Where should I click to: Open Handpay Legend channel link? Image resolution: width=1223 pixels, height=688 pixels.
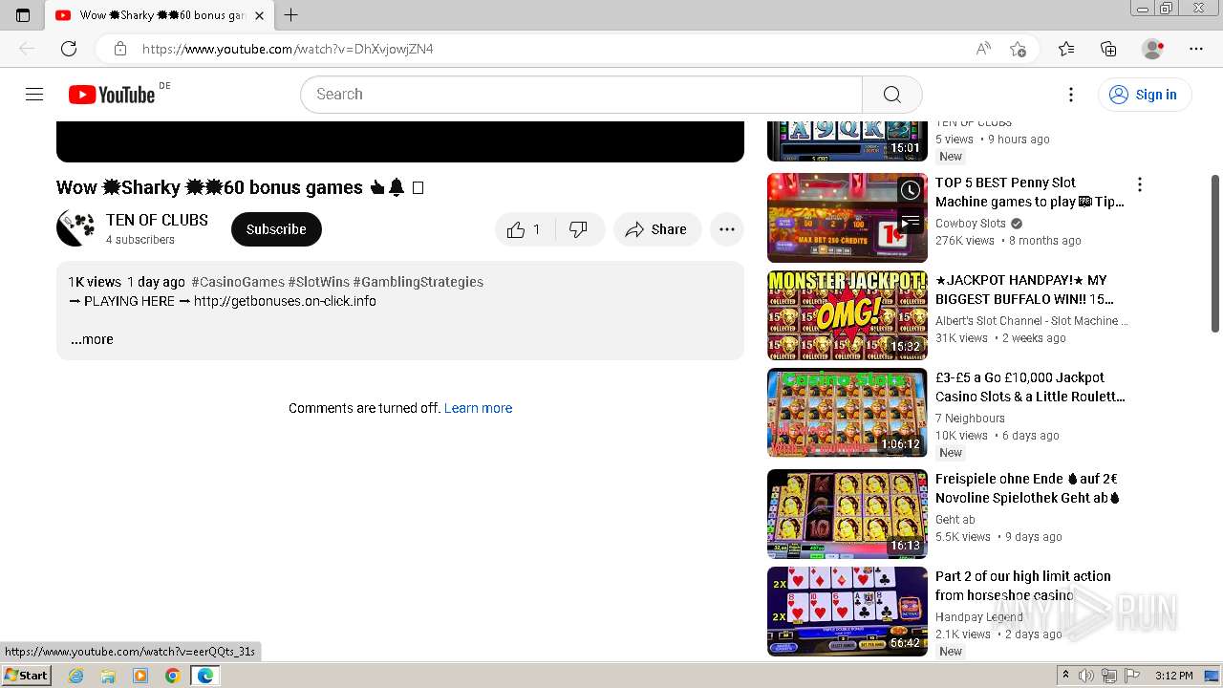pos(979,617)
